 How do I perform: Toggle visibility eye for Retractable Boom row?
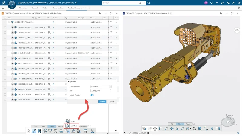111,99
